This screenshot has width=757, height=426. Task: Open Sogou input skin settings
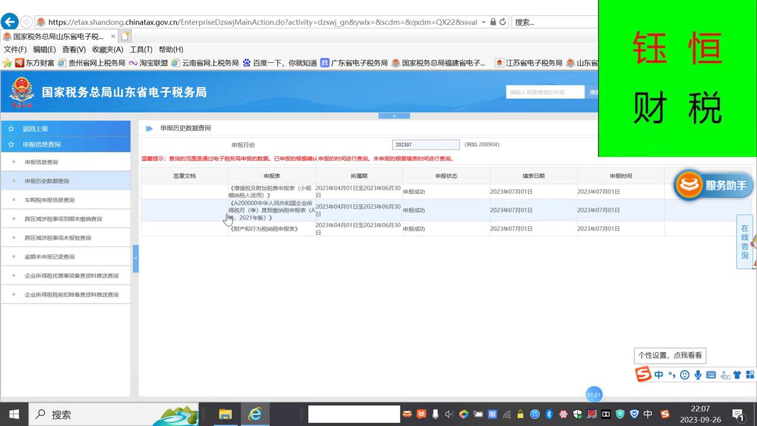(737, 375)
